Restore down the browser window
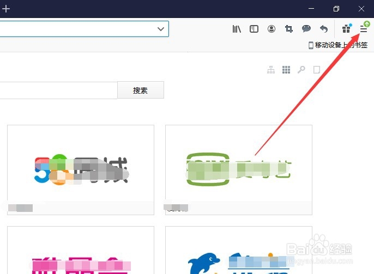Image resolution: width=374 pixels, height=274 pixels. (x=336, y=9)
